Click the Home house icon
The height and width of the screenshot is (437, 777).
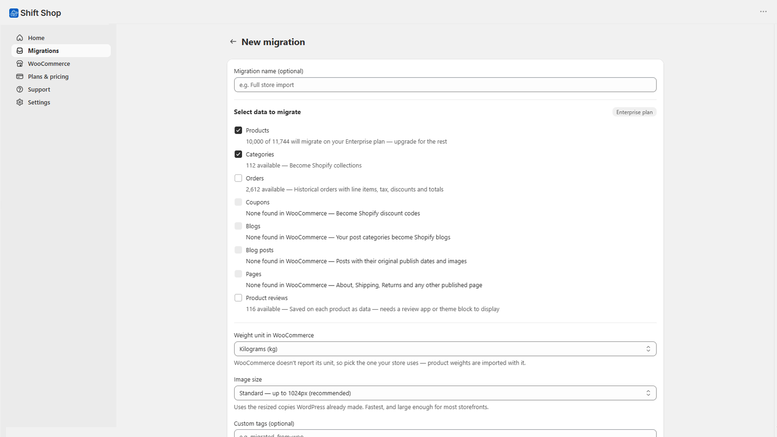click(20, 38)
